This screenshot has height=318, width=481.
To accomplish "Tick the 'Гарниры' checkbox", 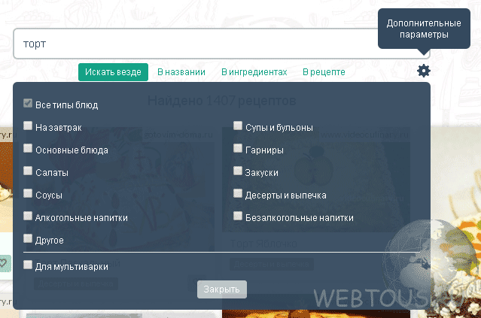I will click(237, 148).
